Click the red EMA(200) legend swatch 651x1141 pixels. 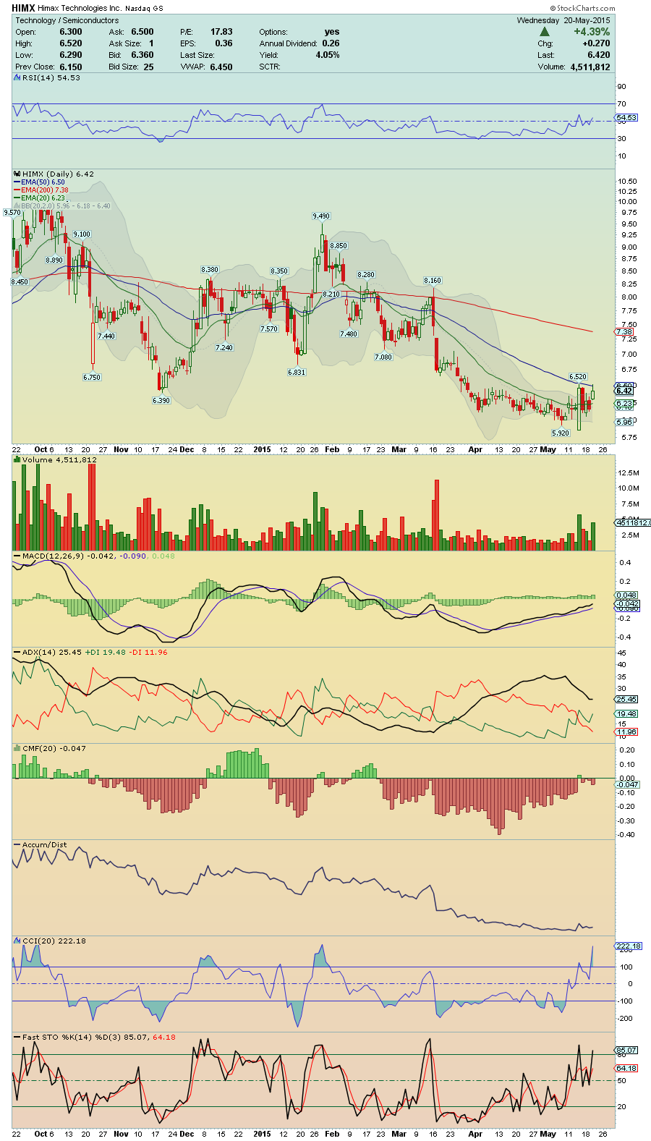17,190
